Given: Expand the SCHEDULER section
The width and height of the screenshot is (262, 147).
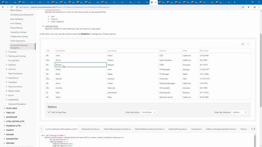Looking at the screenshot, I should point(5,117).
